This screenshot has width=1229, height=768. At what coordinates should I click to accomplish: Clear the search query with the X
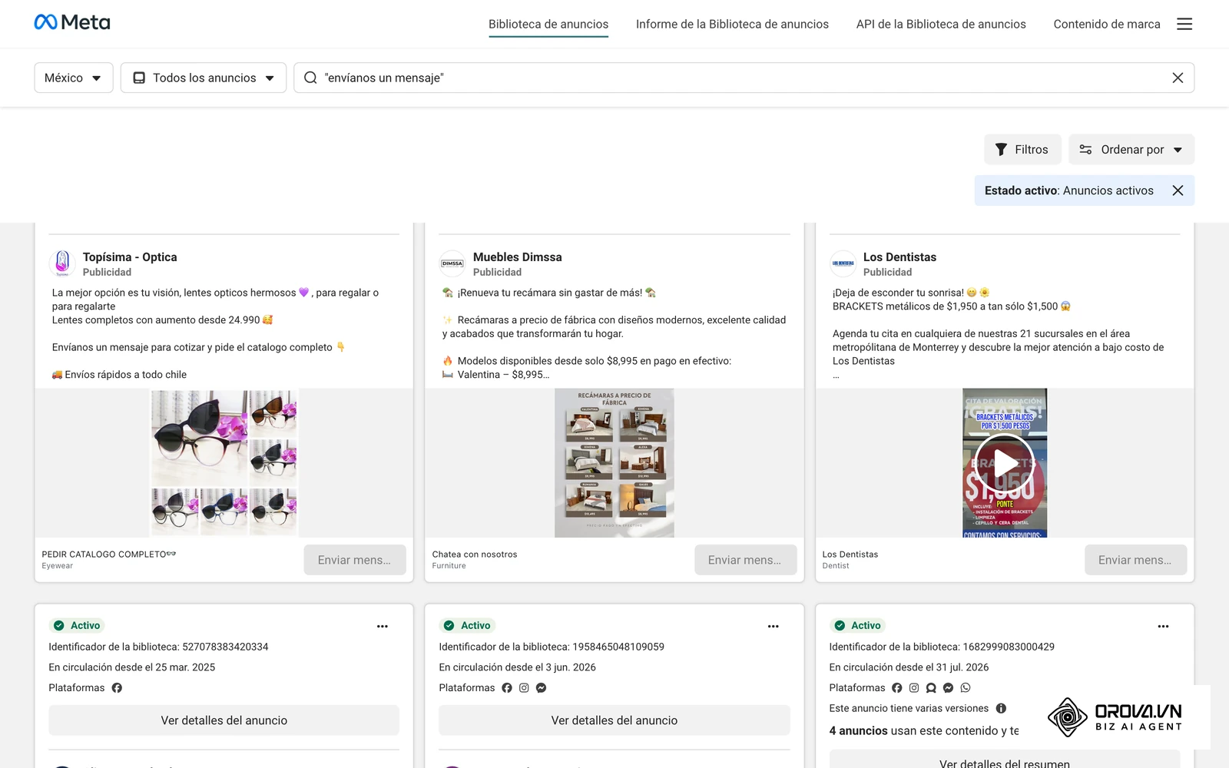[x=1178, y=78]
